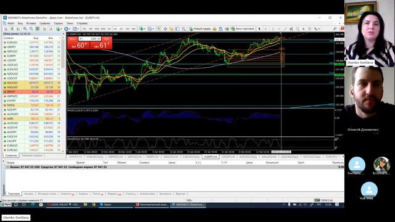The image size is (395, 222).
Task: Select the crosshair tool
Action: coord(265,29)
